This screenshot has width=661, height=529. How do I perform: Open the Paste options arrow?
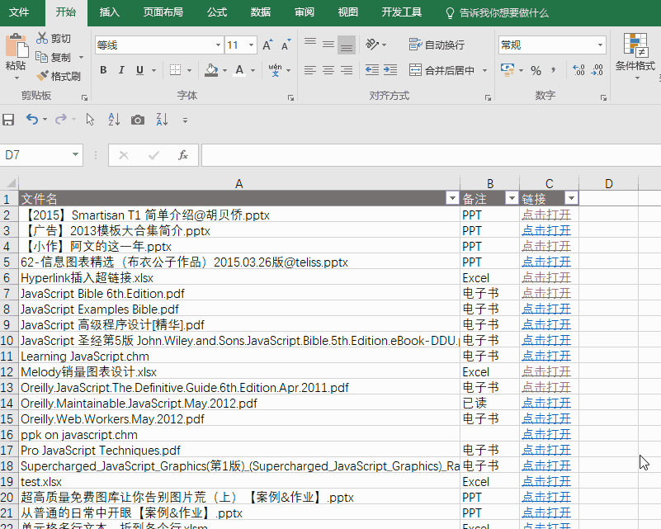click(x=17, y=78)
